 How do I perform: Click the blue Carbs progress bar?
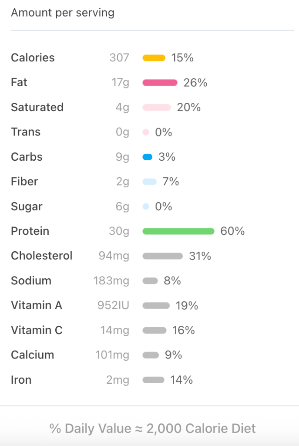tap(148, 157)
